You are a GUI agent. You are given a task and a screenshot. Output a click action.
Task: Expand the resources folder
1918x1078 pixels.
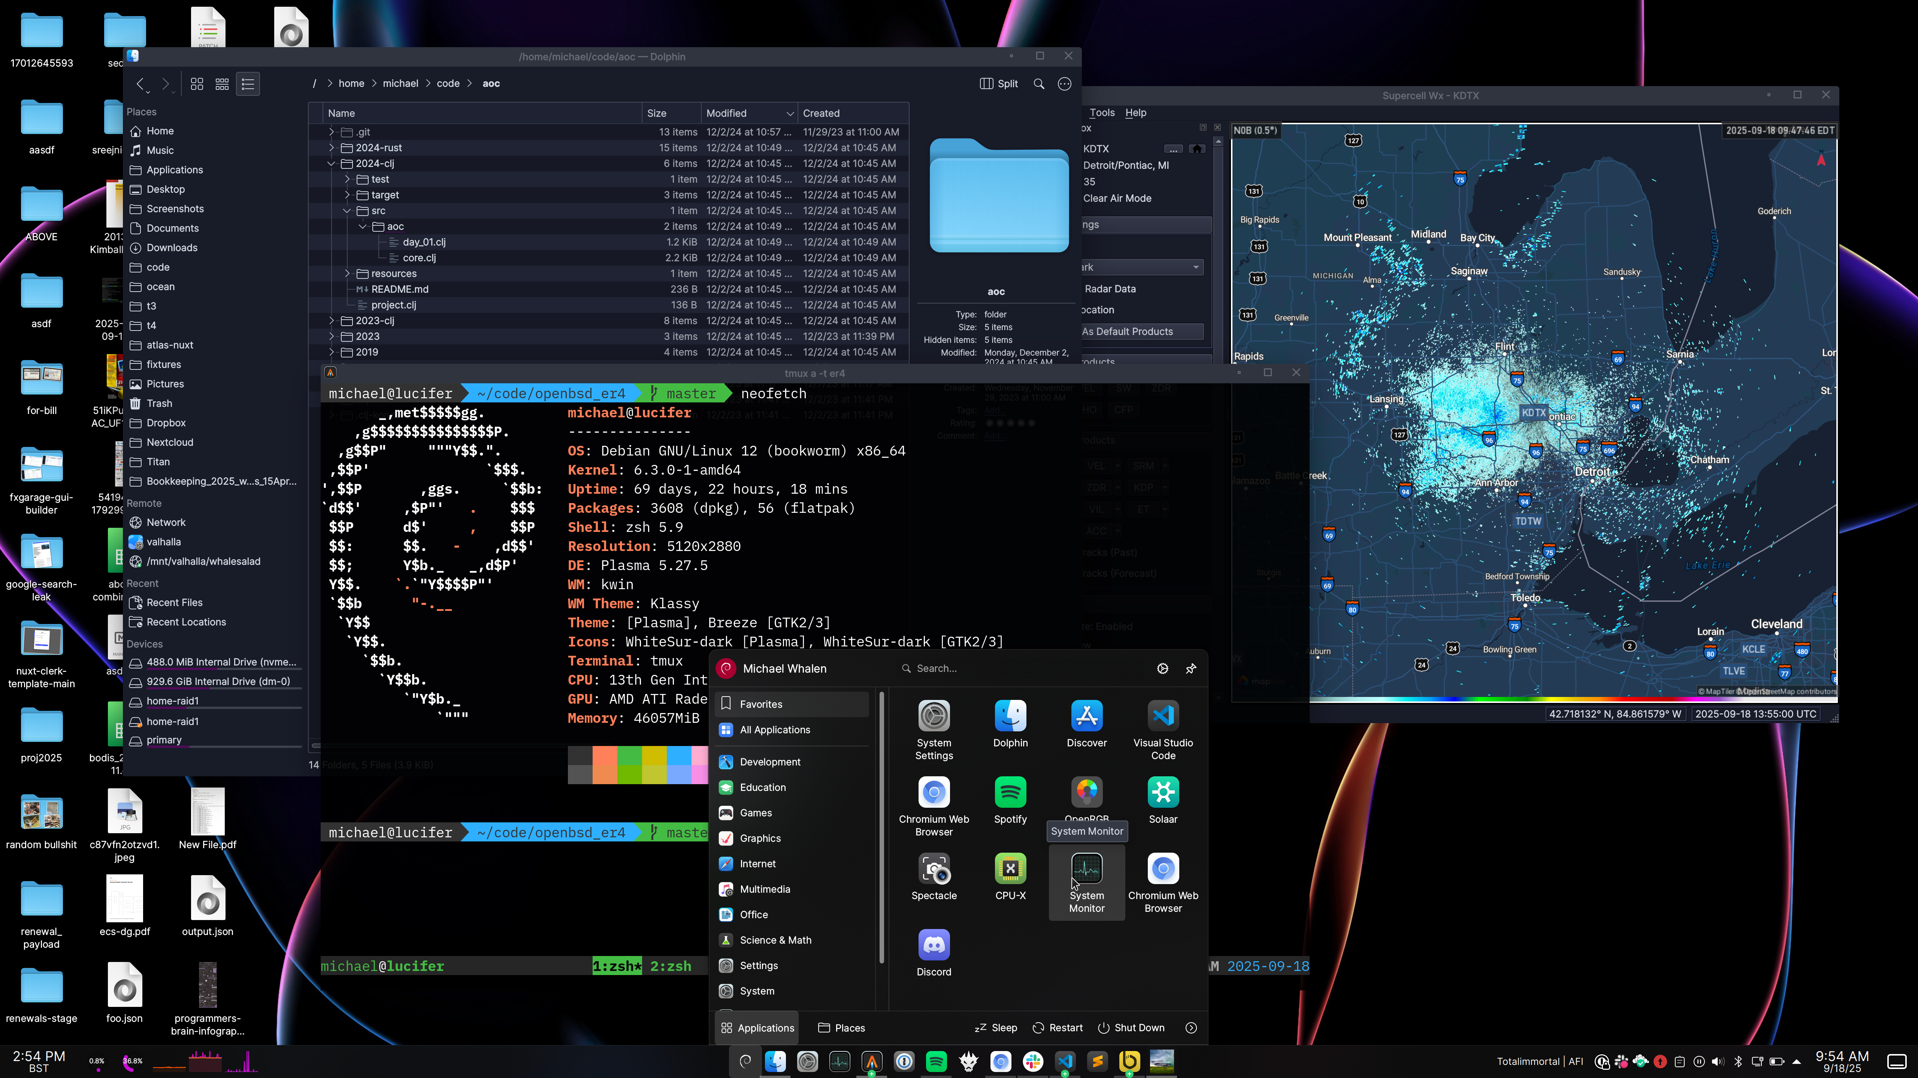tap(347, 274)
